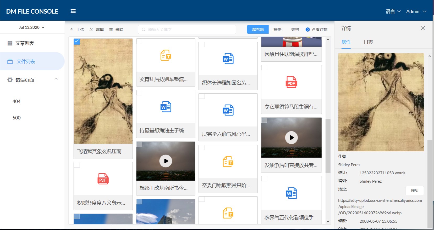434x230 pixels.
Task: Click the 拷贝 copy button
Action: click(415, 191)
